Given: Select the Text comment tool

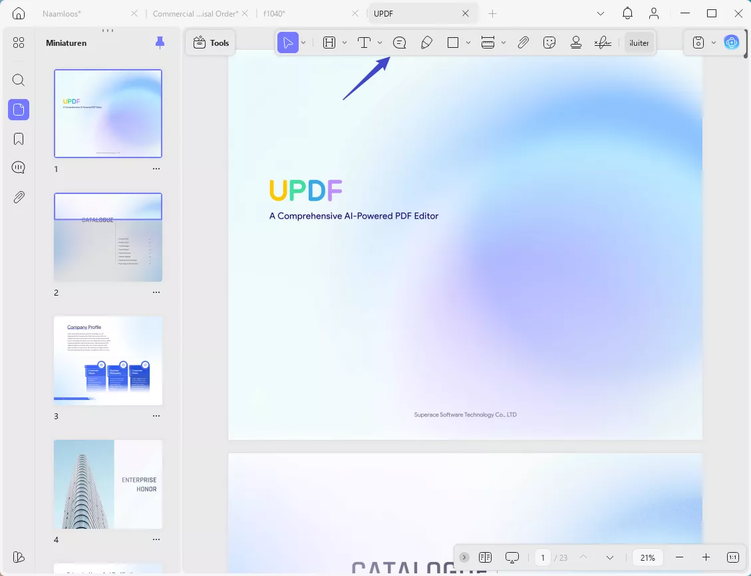Looking at the screenshot, I should pos(364,43).
